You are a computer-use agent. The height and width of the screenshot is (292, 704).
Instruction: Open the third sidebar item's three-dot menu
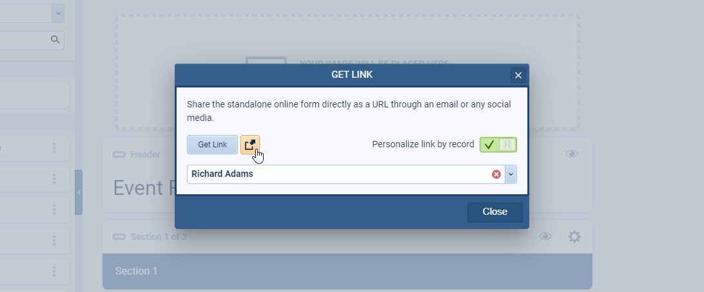pos(54,210)
